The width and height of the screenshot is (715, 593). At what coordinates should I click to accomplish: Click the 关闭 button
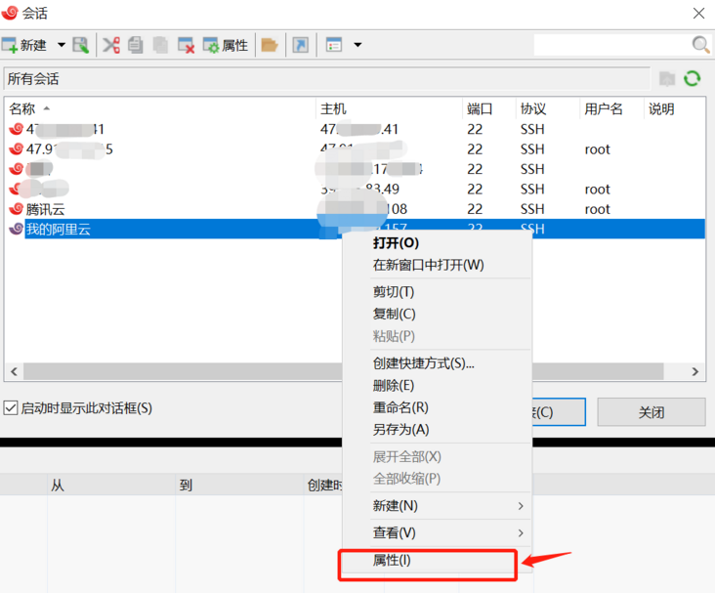(x=652, y=412)
